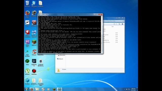Viewport: 162px width, 91px height.
Task: Launch CCleaner from the desktop
Action: coord(34,52)
